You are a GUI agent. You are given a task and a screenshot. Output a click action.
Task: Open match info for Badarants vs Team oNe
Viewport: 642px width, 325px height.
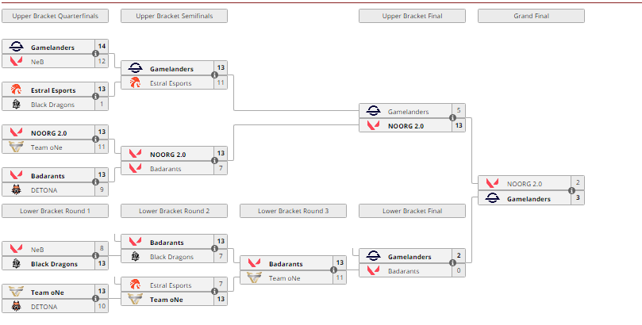pos(333,270)
